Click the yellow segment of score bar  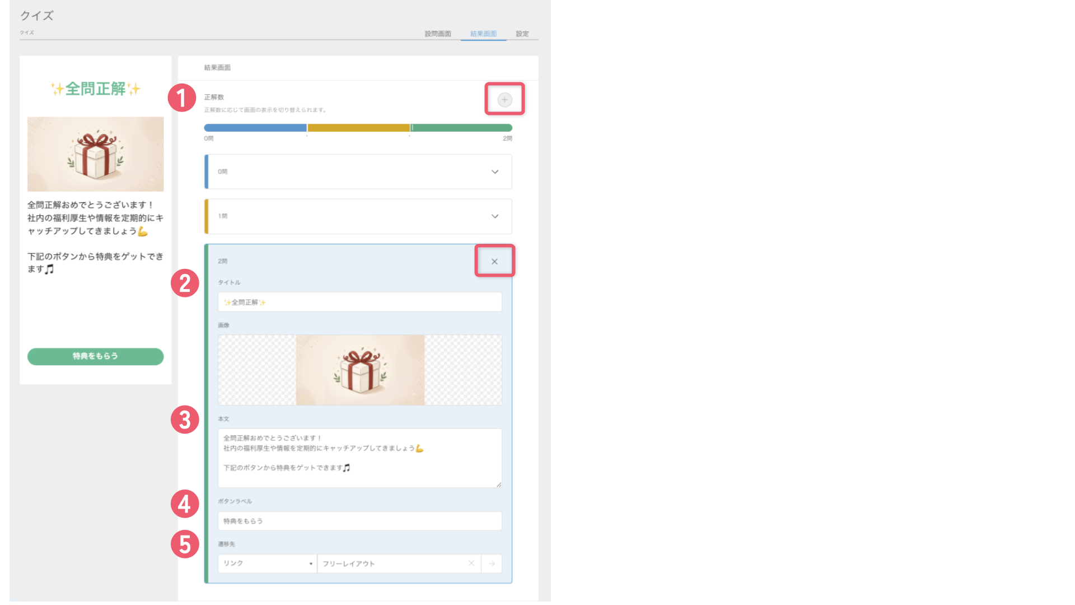[358, 128]
